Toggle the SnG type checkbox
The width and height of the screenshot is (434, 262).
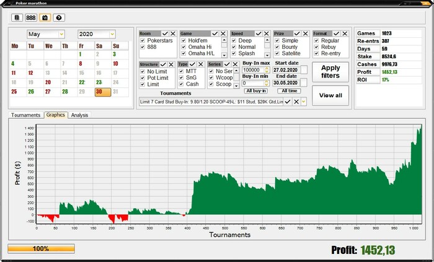coord(181,77)
